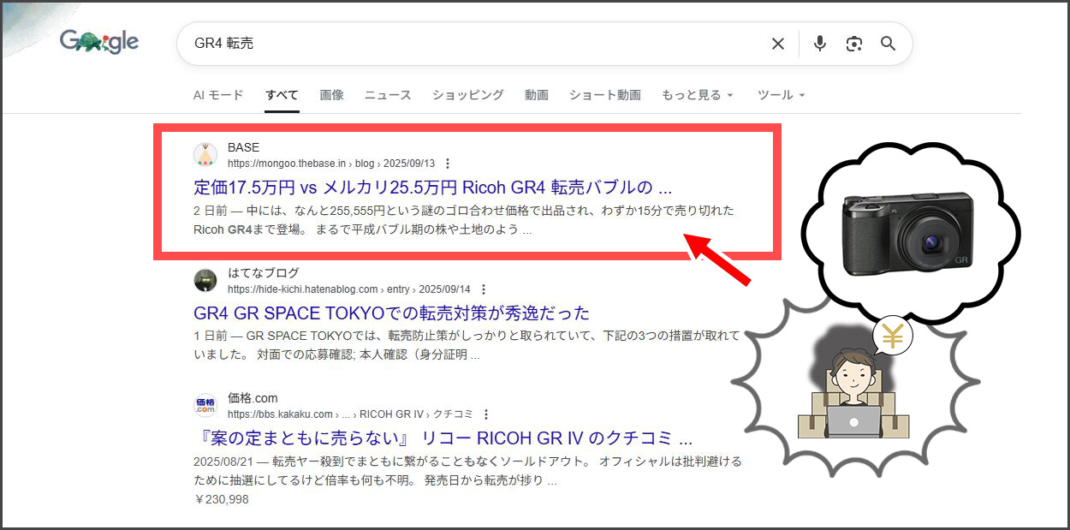Open the ショッピング tab
This screenshot has width=1070, height=530.
pos(468,95)
